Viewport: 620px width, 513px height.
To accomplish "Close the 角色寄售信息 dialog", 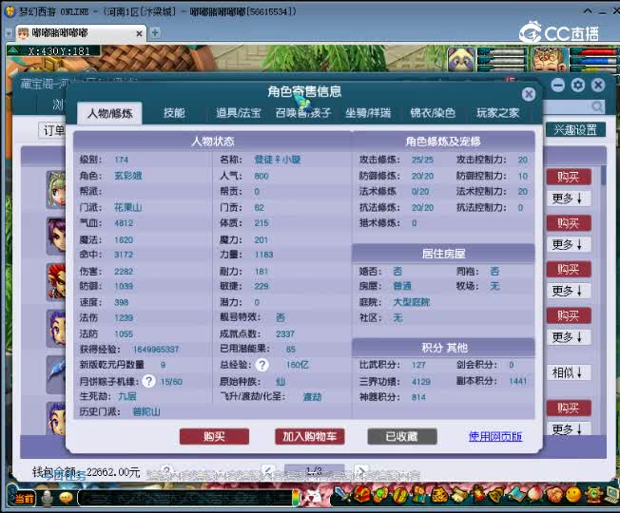I will pyautogui.click(x=529, y=94).
